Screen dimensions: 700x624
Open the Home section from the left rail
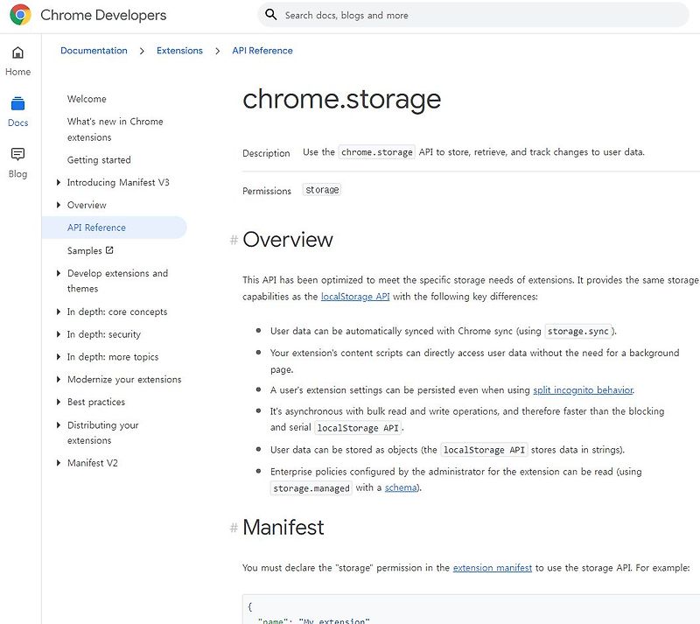pyautogui.click(x=17, y=61)
